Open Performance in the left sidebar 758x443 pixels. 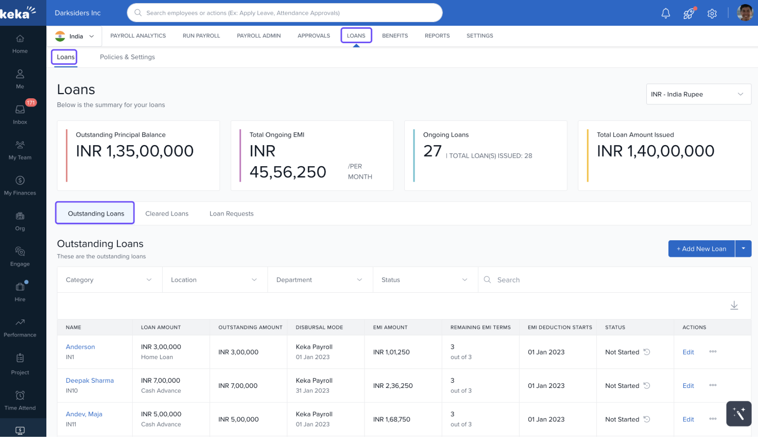[20, 327]
